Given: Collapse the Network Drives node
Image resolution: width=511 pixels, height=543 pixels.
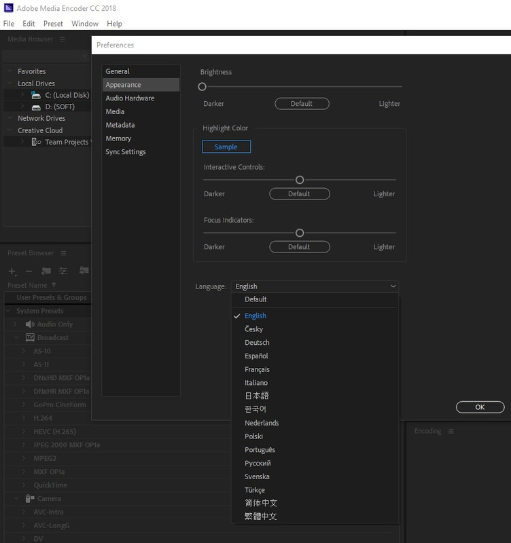Looking at the screenshot, I should pos(10,118).
